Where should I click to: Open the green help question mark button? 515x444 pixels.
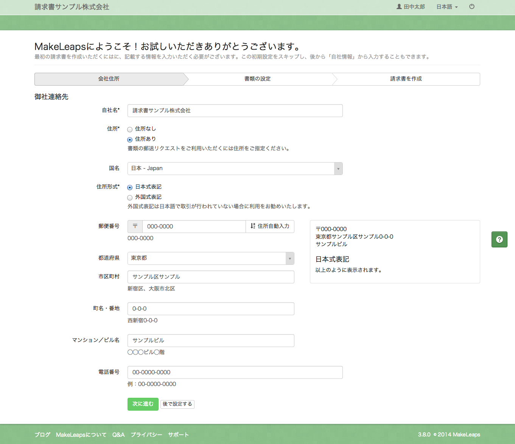click(x=499, y=239)
